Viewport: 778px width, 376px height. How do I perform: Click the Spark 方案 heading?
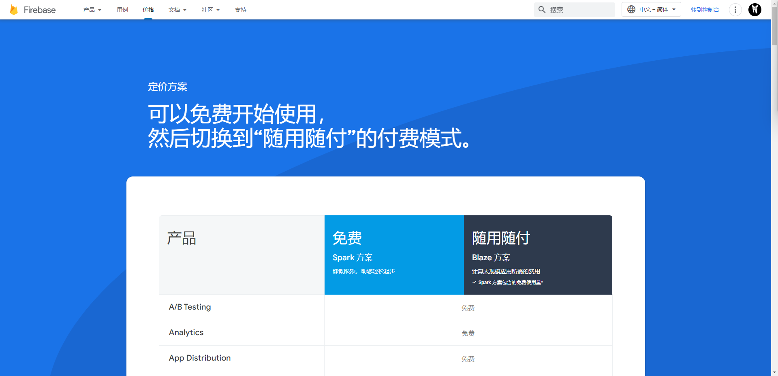pos(353,257)
